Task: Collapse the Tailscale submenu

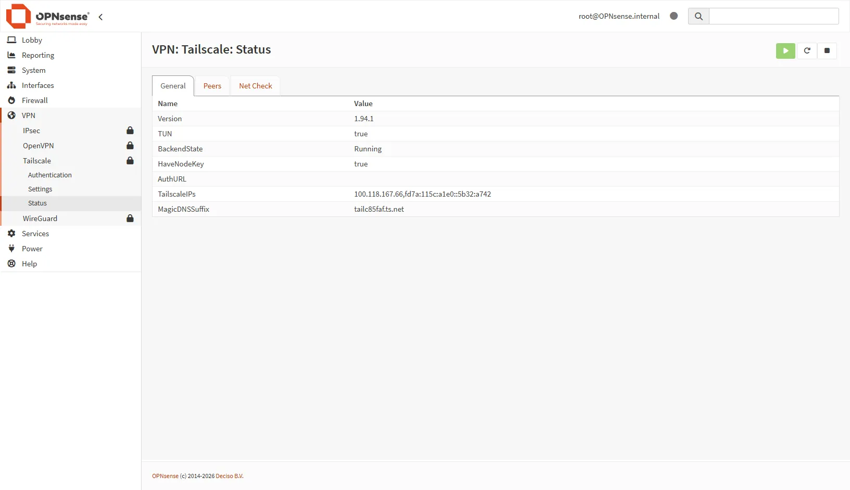Action: [x=37, y=161]
